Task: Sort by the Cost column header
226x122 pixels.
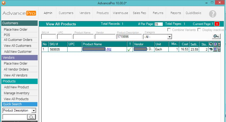Action: pyautogui.click(x=185, y=44)
